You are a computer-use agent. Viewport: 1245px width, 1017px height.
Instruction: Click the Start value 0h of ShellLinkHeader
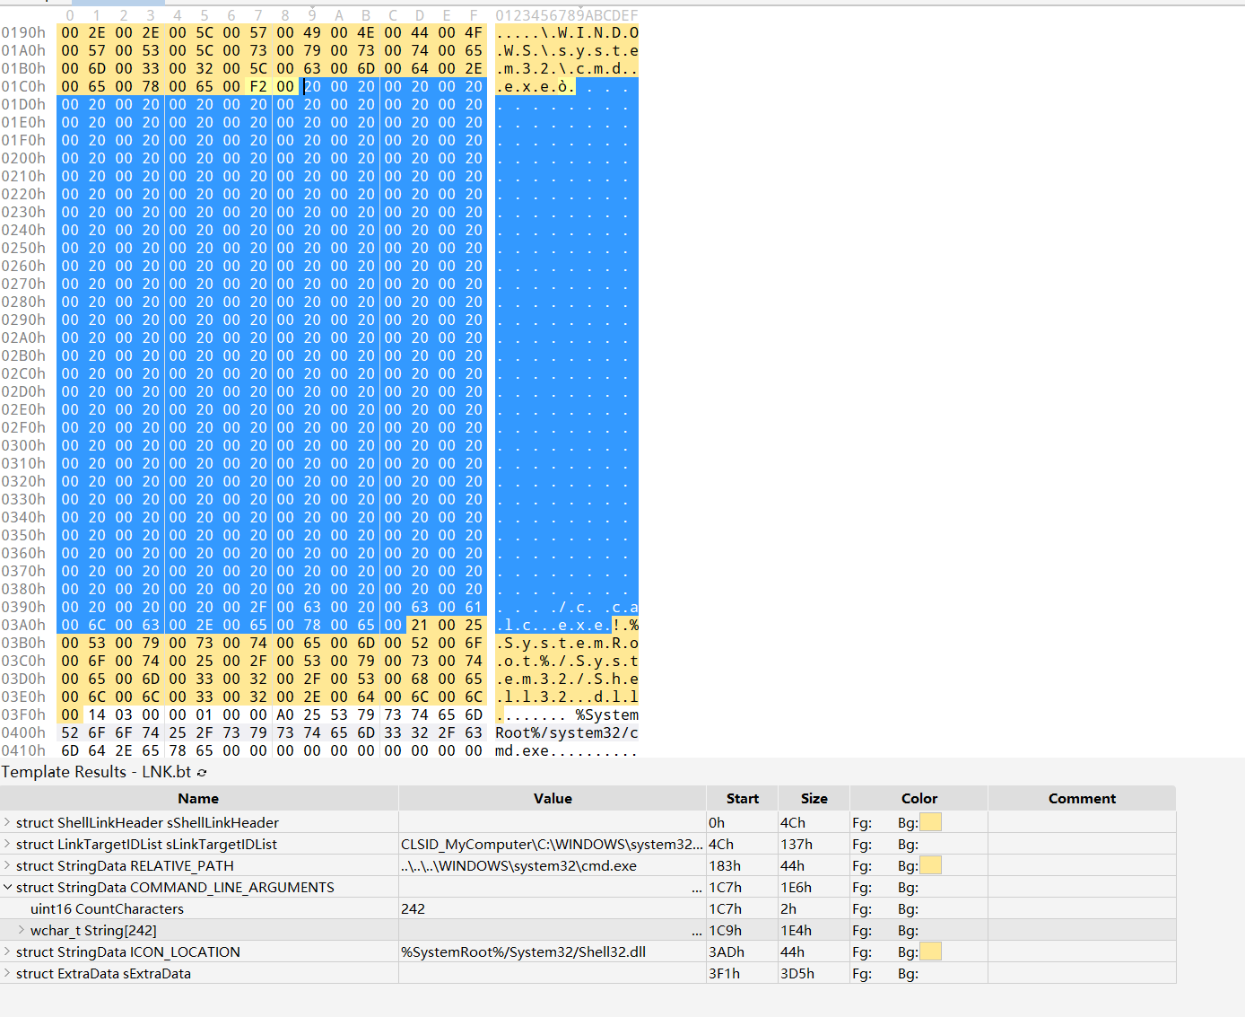pyautogui.click(x=717, y=822)
